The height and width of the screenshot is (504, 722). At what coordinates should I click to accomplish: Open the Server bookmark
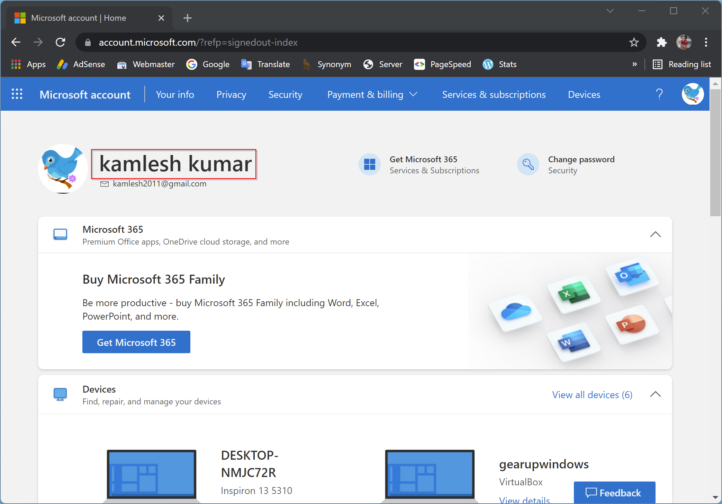(383, 64)
